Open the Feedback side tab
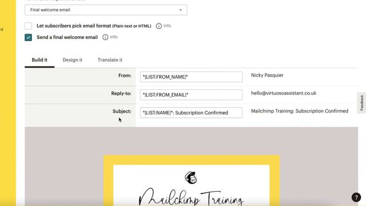 tap(361, 103)
